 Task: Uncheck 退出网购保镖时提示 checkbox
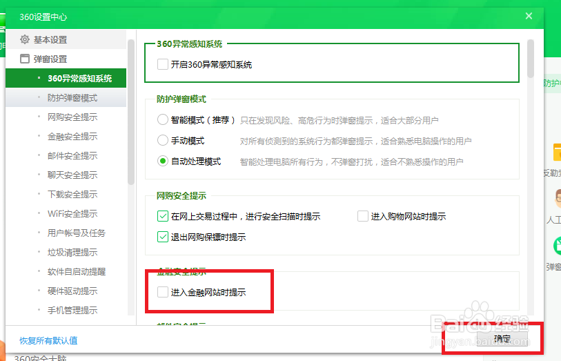[163, 237]
